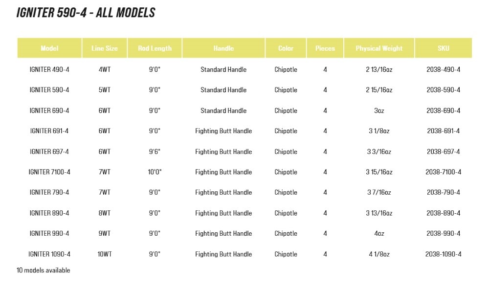Click the 10WT line size cell
Image resolution: width=489 pixels, height=286 pixels.
105,254
